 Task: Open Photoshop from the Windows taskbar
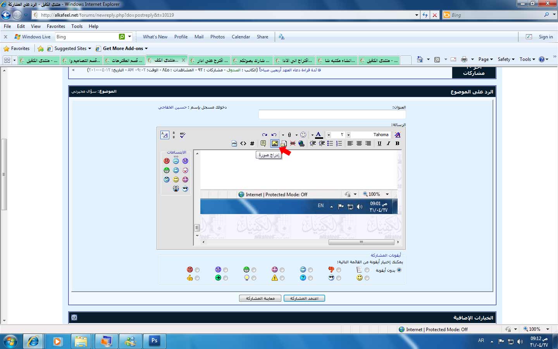154,341
